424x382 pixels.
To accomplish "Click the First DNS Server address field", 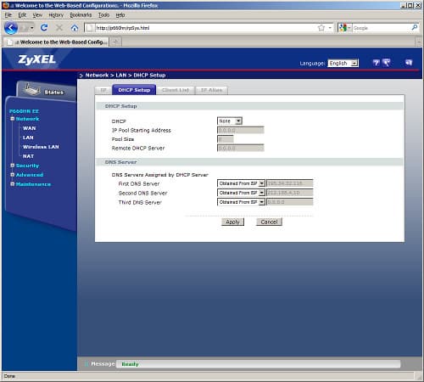I will coord(290,183).
